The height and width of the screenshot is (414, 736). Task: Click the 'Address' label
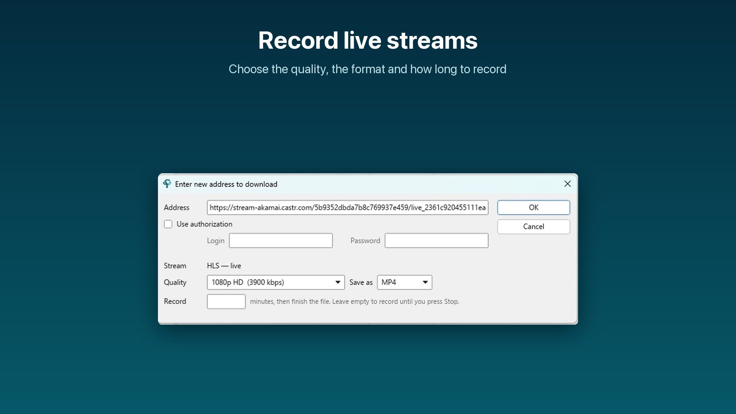(177, 207)
